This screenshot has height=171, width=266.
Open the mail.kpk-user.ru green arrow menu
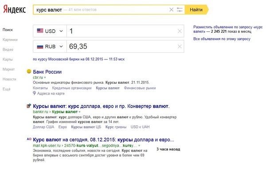tap(139, 146)
